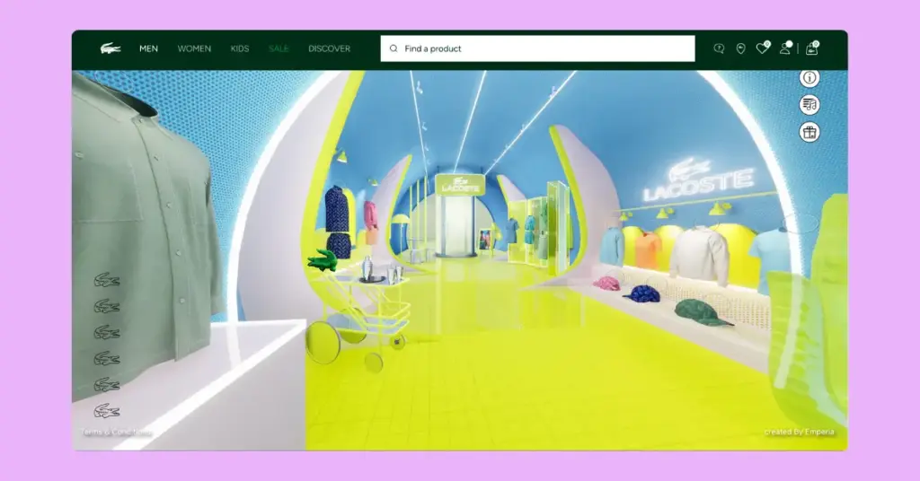Open the Terms & Conditions link
Viewport: 920px width, 481px height.
pos(116,433)
